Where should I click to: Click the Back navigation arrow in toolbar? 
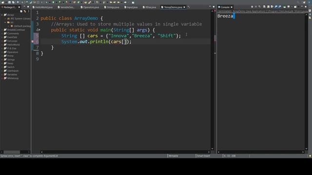[x=118, y=2]
